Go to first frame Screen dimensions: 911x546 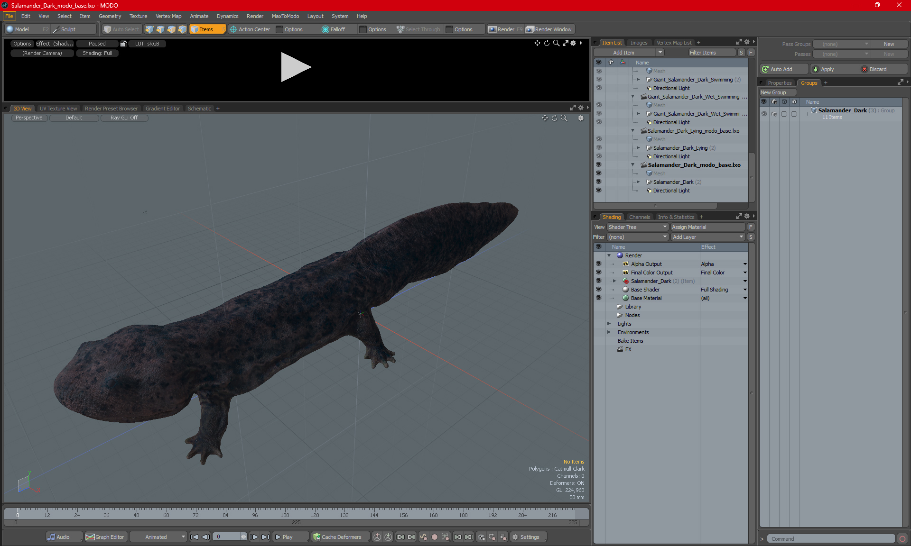194,537
